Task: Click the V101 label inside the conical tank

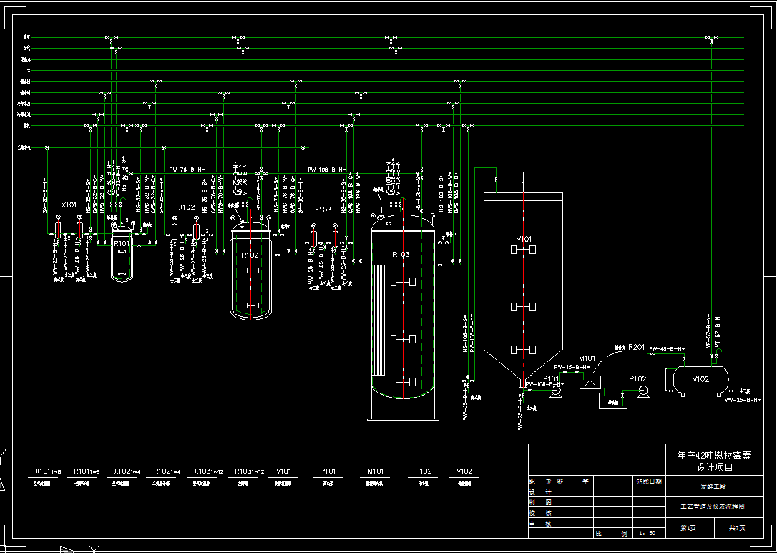Action: 524,239
